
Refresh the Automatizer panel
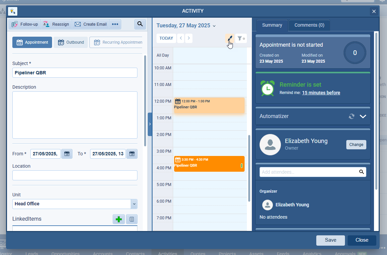pyautogui.click(x=351, y=116)
